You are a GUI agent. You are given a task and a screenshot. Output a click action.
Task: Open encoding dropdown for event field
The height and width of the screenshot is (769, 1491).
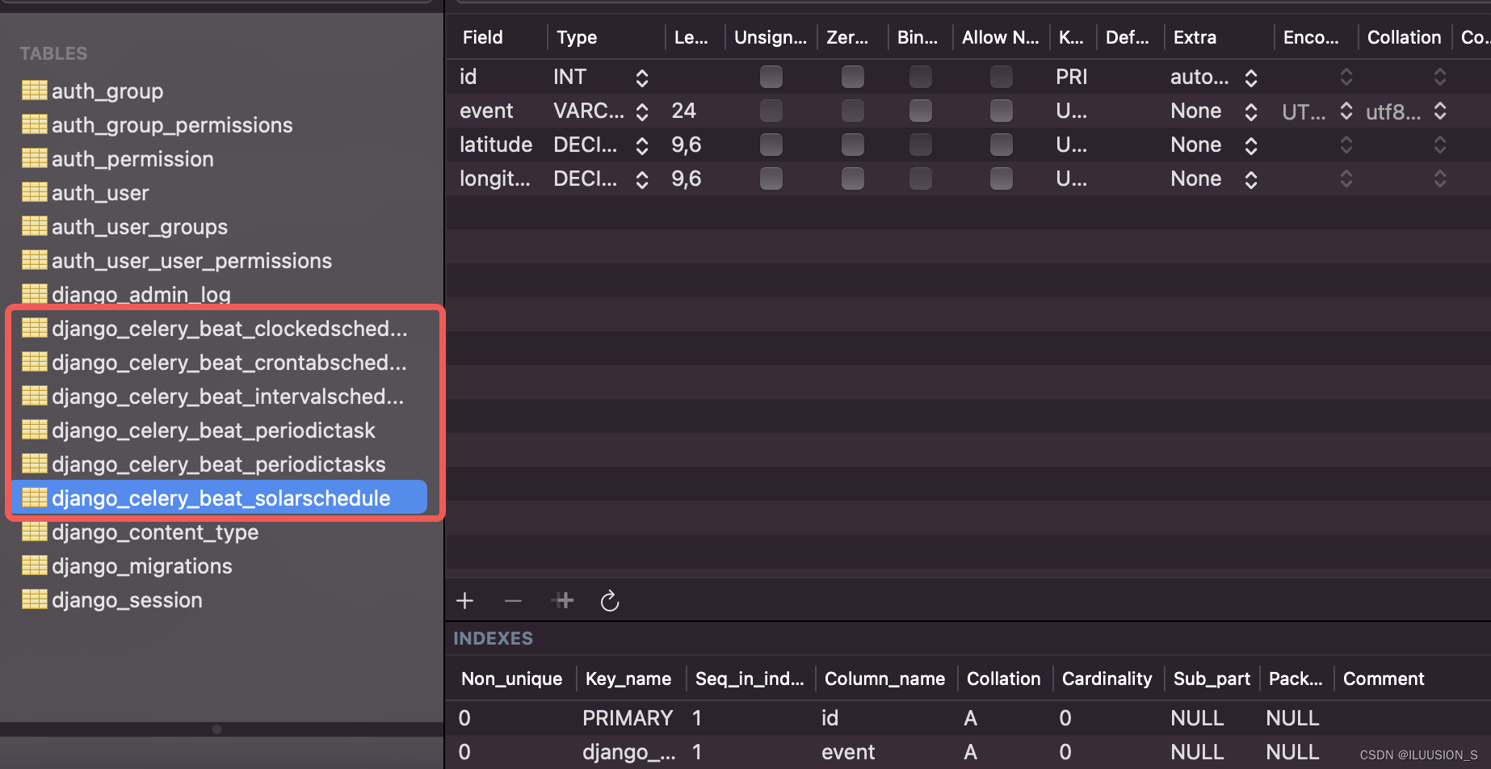[1346, 111]
